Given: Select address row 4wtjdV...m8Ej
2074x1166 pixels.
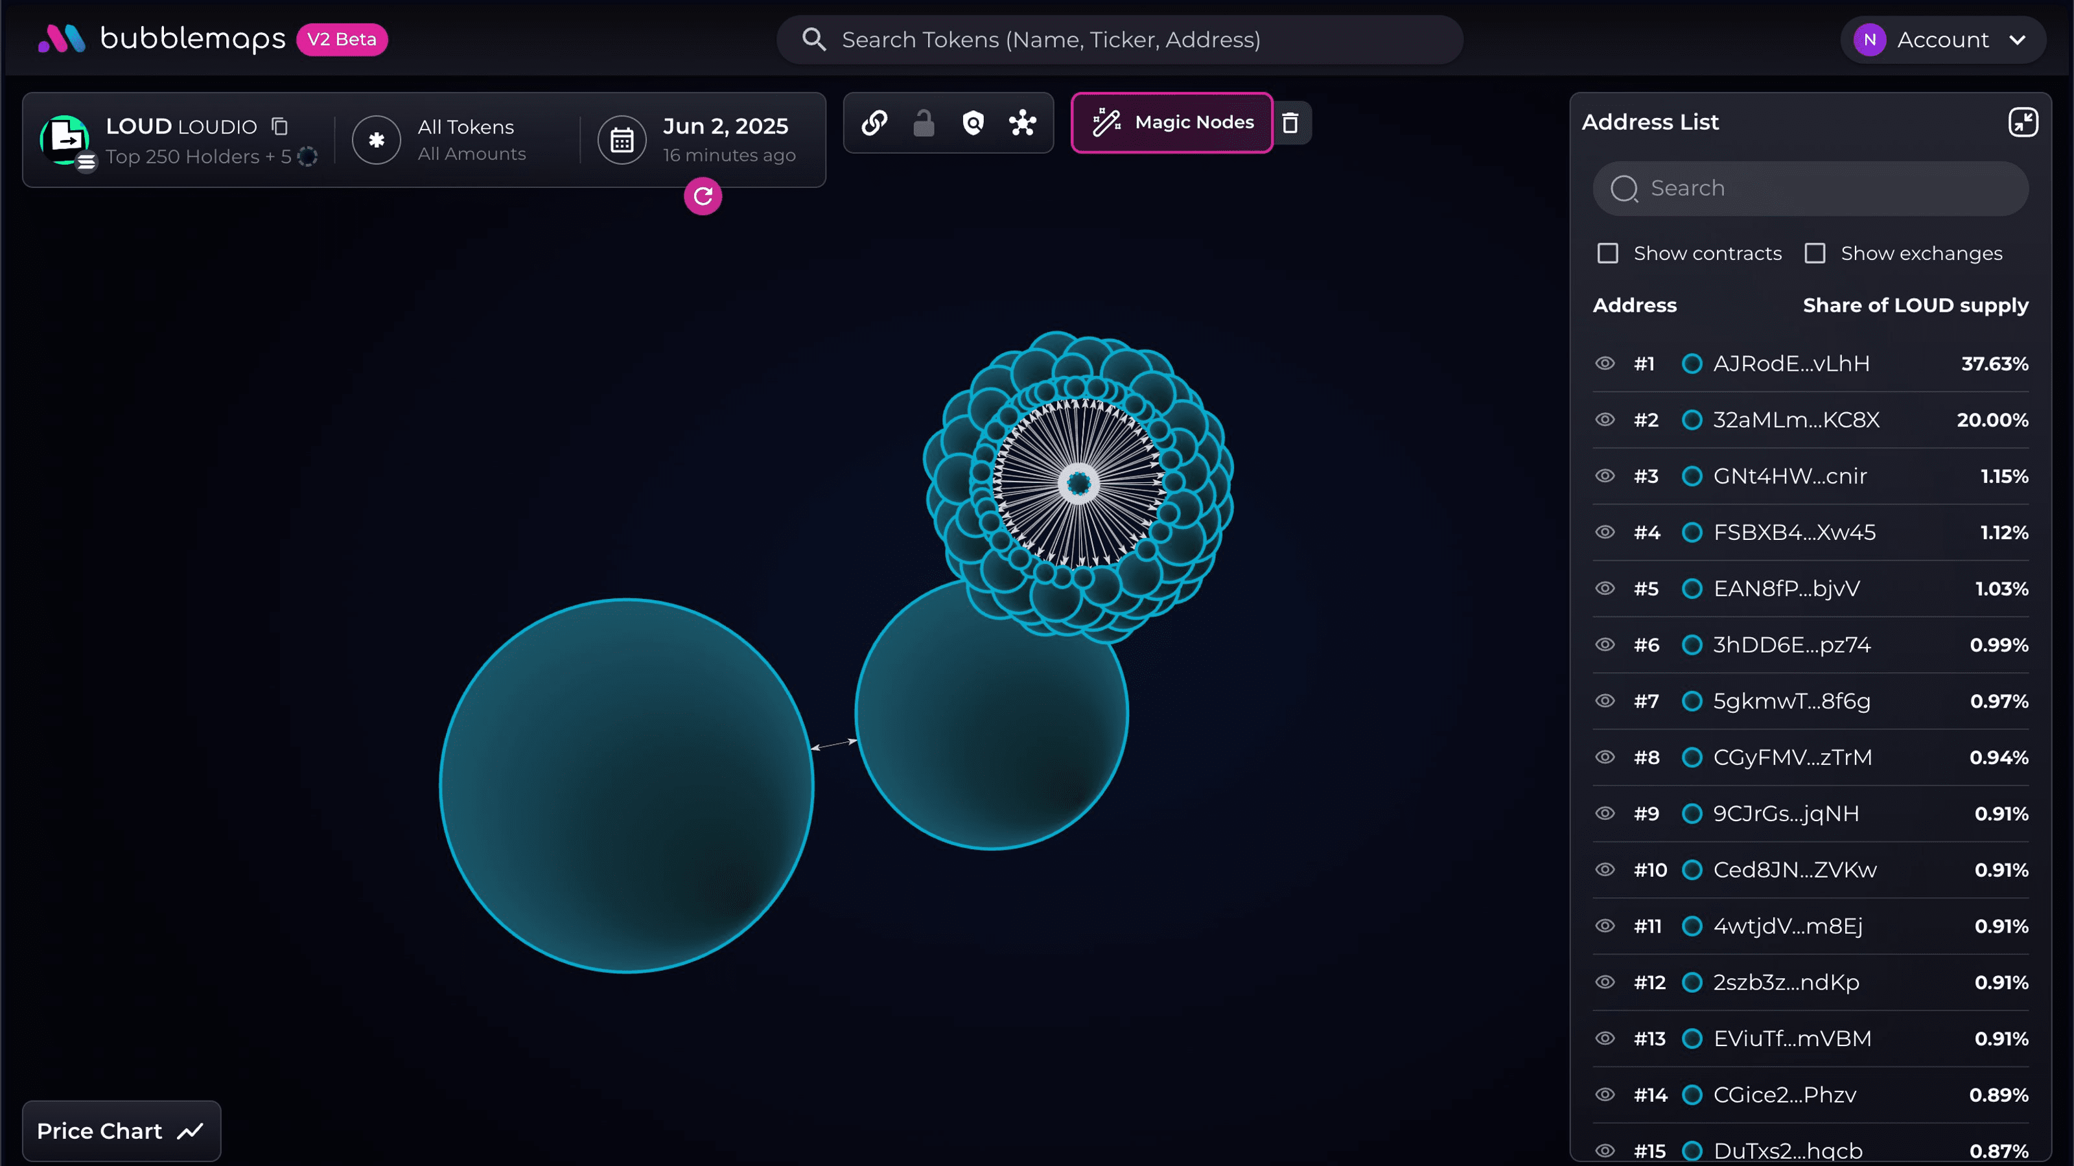Looking at the screenshot, I should tap(1810, 926).
